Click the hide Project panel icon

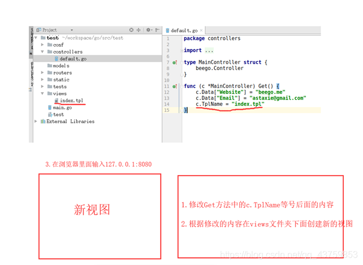157,30
